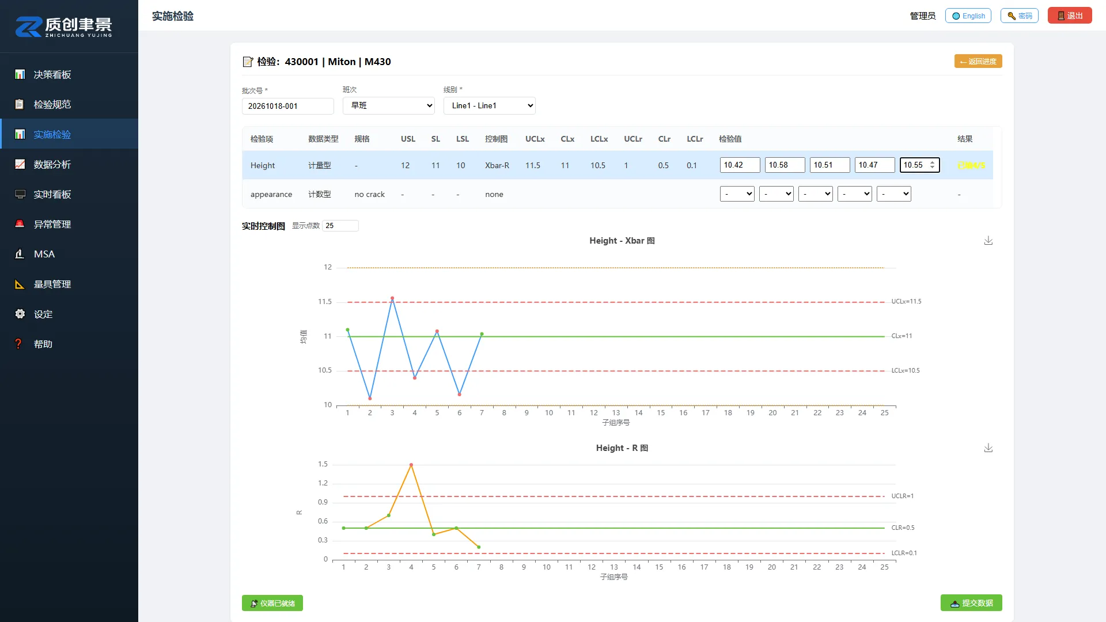This screenshot has width=1106, height=622.
Task: Open 异常管理 menu item
Action: click(x=69, y=224)
